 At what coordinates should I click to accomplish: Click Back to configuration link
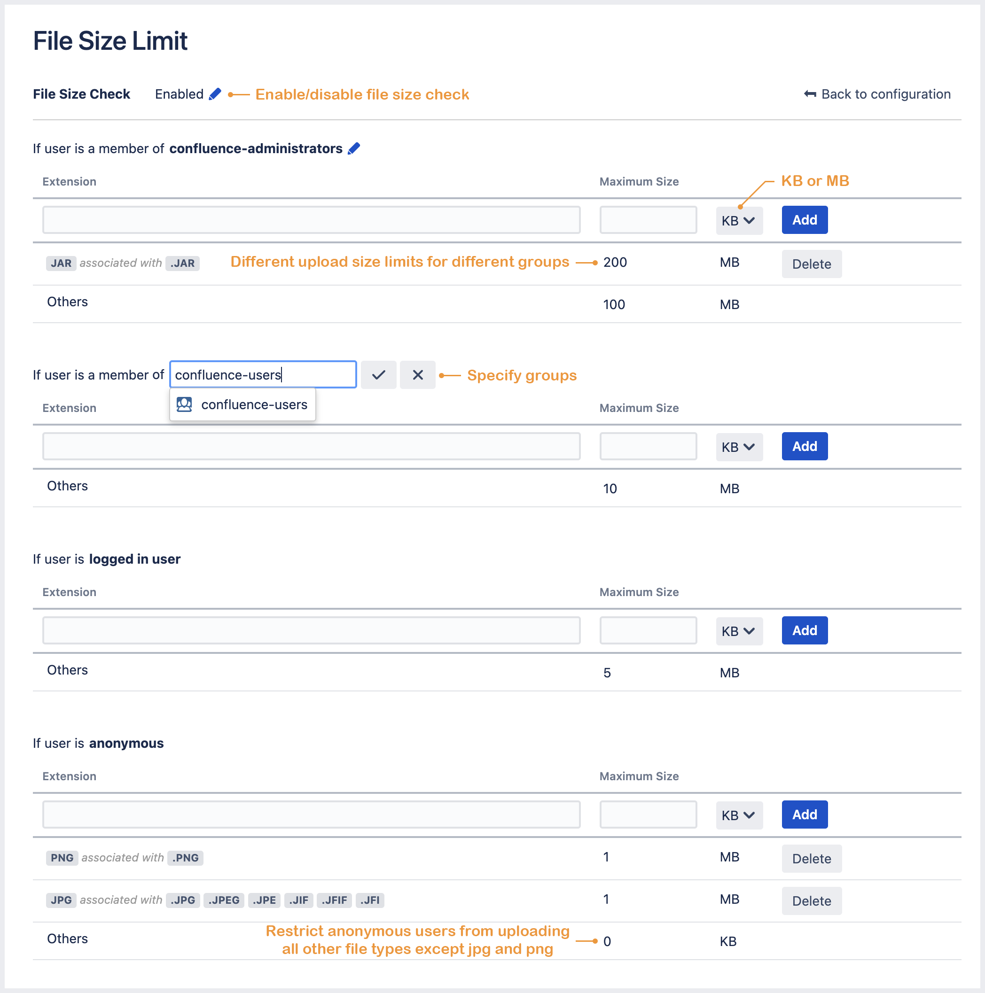(x=885, y=94)
